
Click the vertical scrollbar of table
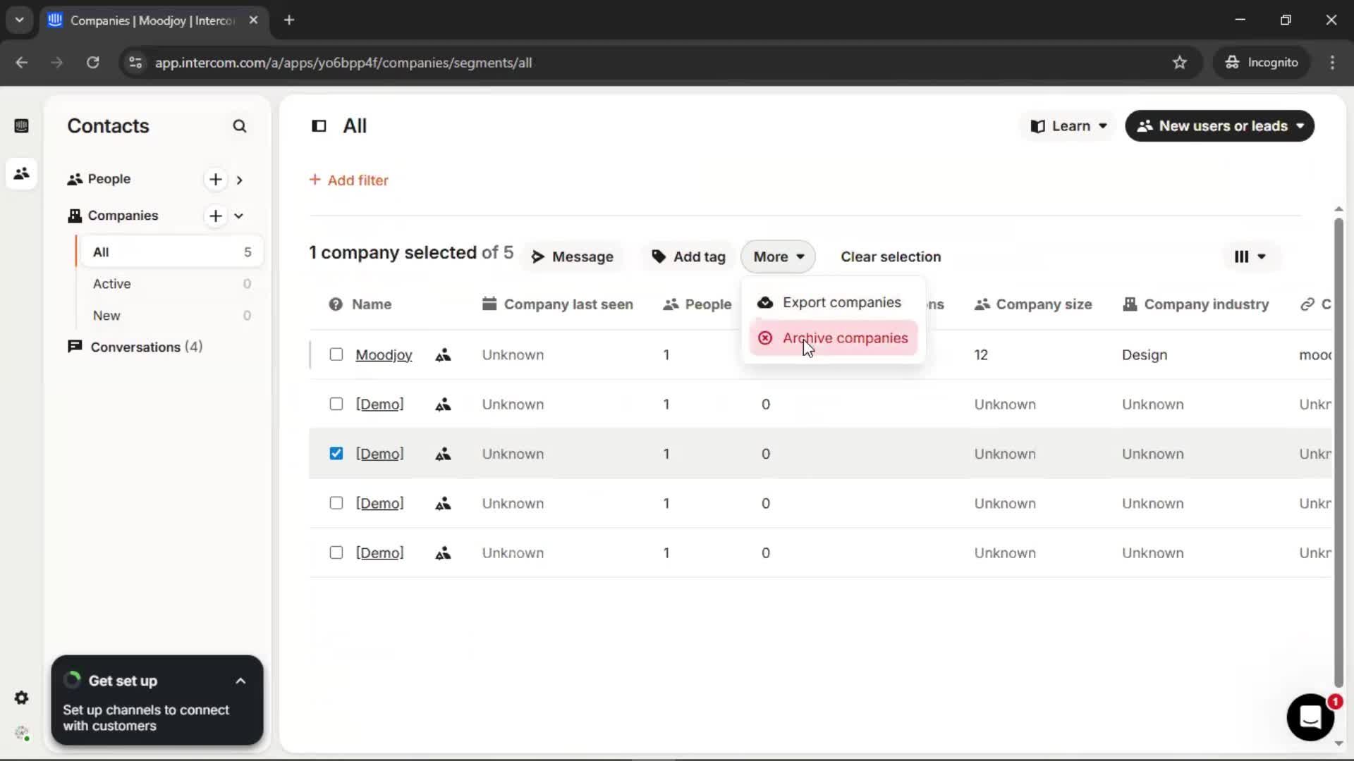coord(1338,452)
